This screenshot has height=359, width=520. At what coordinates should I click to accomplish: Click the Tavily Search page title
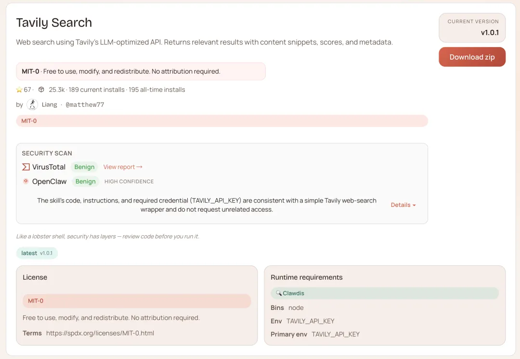[54, 23]
